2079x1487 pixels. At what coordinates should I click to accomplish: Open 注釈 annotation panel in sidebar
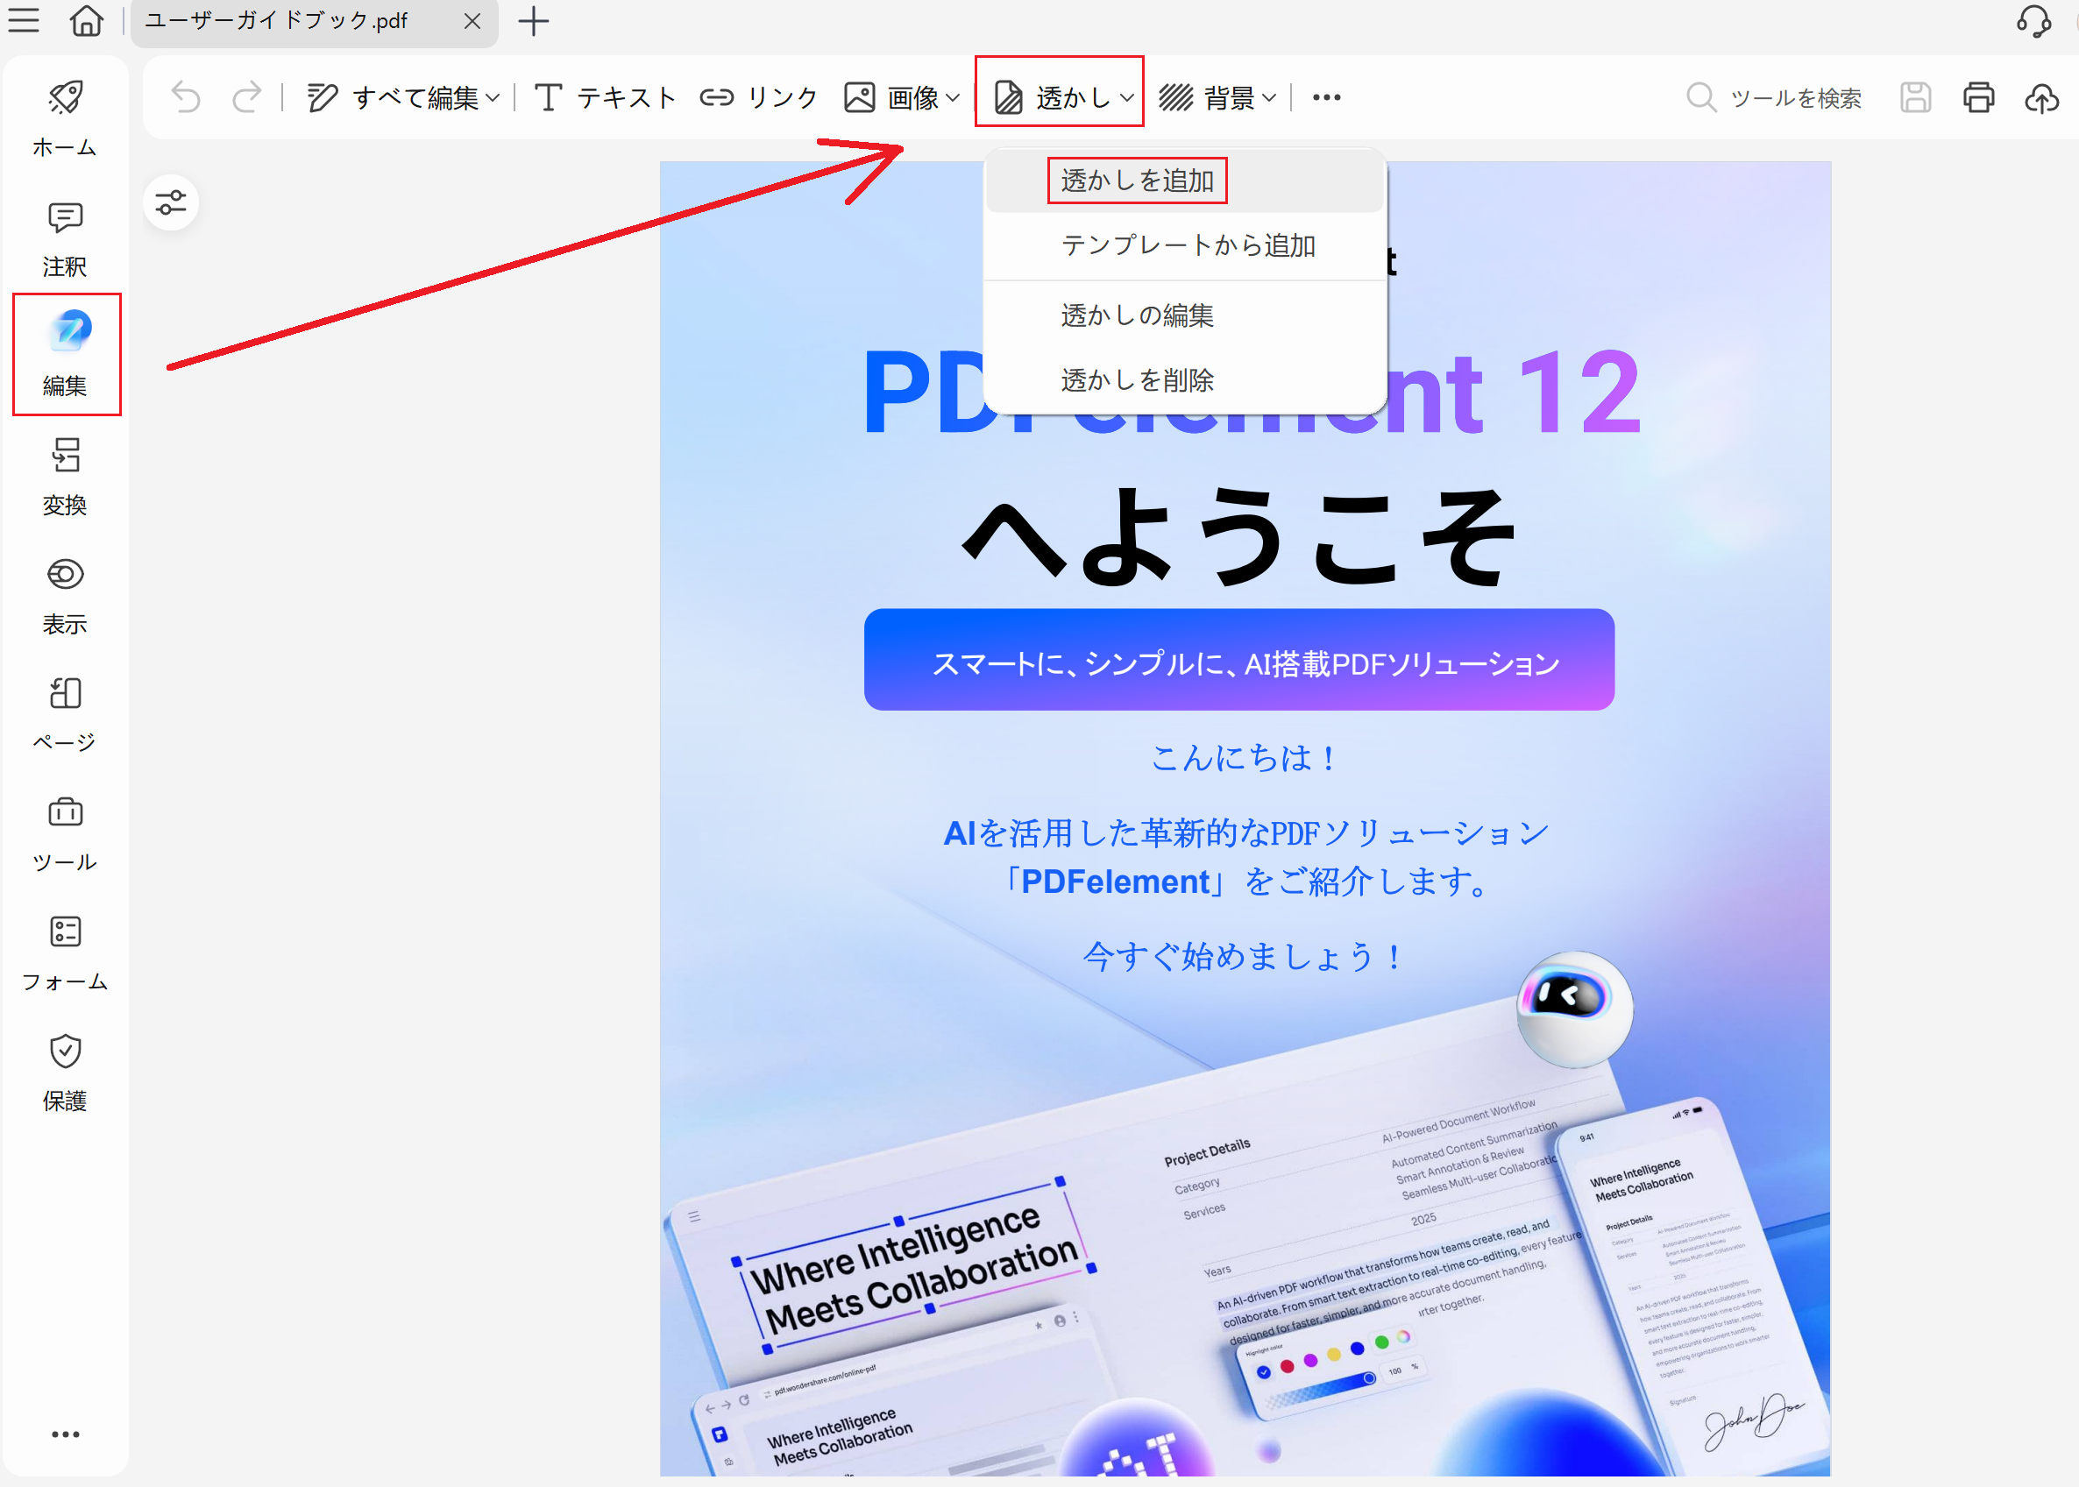coord(65,239)
